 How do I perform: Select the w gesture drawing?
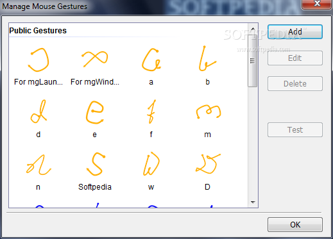click(151, 164)
